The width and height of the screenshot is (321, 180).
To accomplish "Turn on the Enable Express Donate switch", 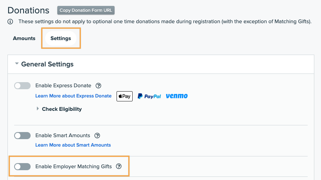I will coord(22,85).
